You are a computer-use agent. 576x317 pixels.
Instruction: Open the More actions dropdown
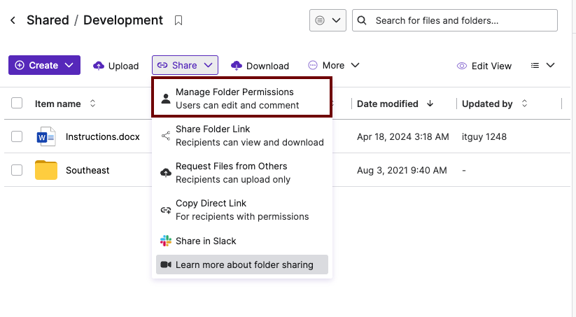334,65
